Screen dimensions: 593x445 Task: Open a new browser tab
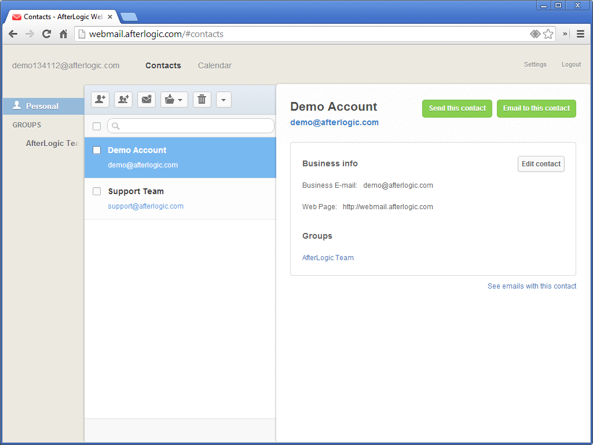pos(129,17)
